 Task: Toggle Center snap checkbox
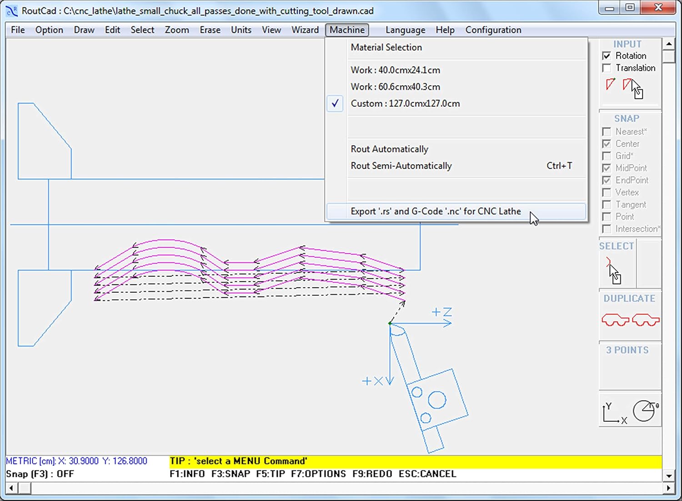point(607,144)
